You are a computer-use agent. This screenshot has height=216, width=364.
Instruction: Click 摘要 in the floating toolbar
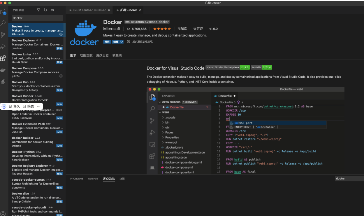28,106
